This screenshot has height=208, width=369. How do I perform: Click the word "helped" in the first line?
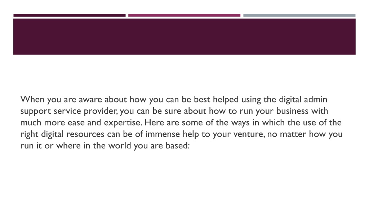tap(226, 100)
